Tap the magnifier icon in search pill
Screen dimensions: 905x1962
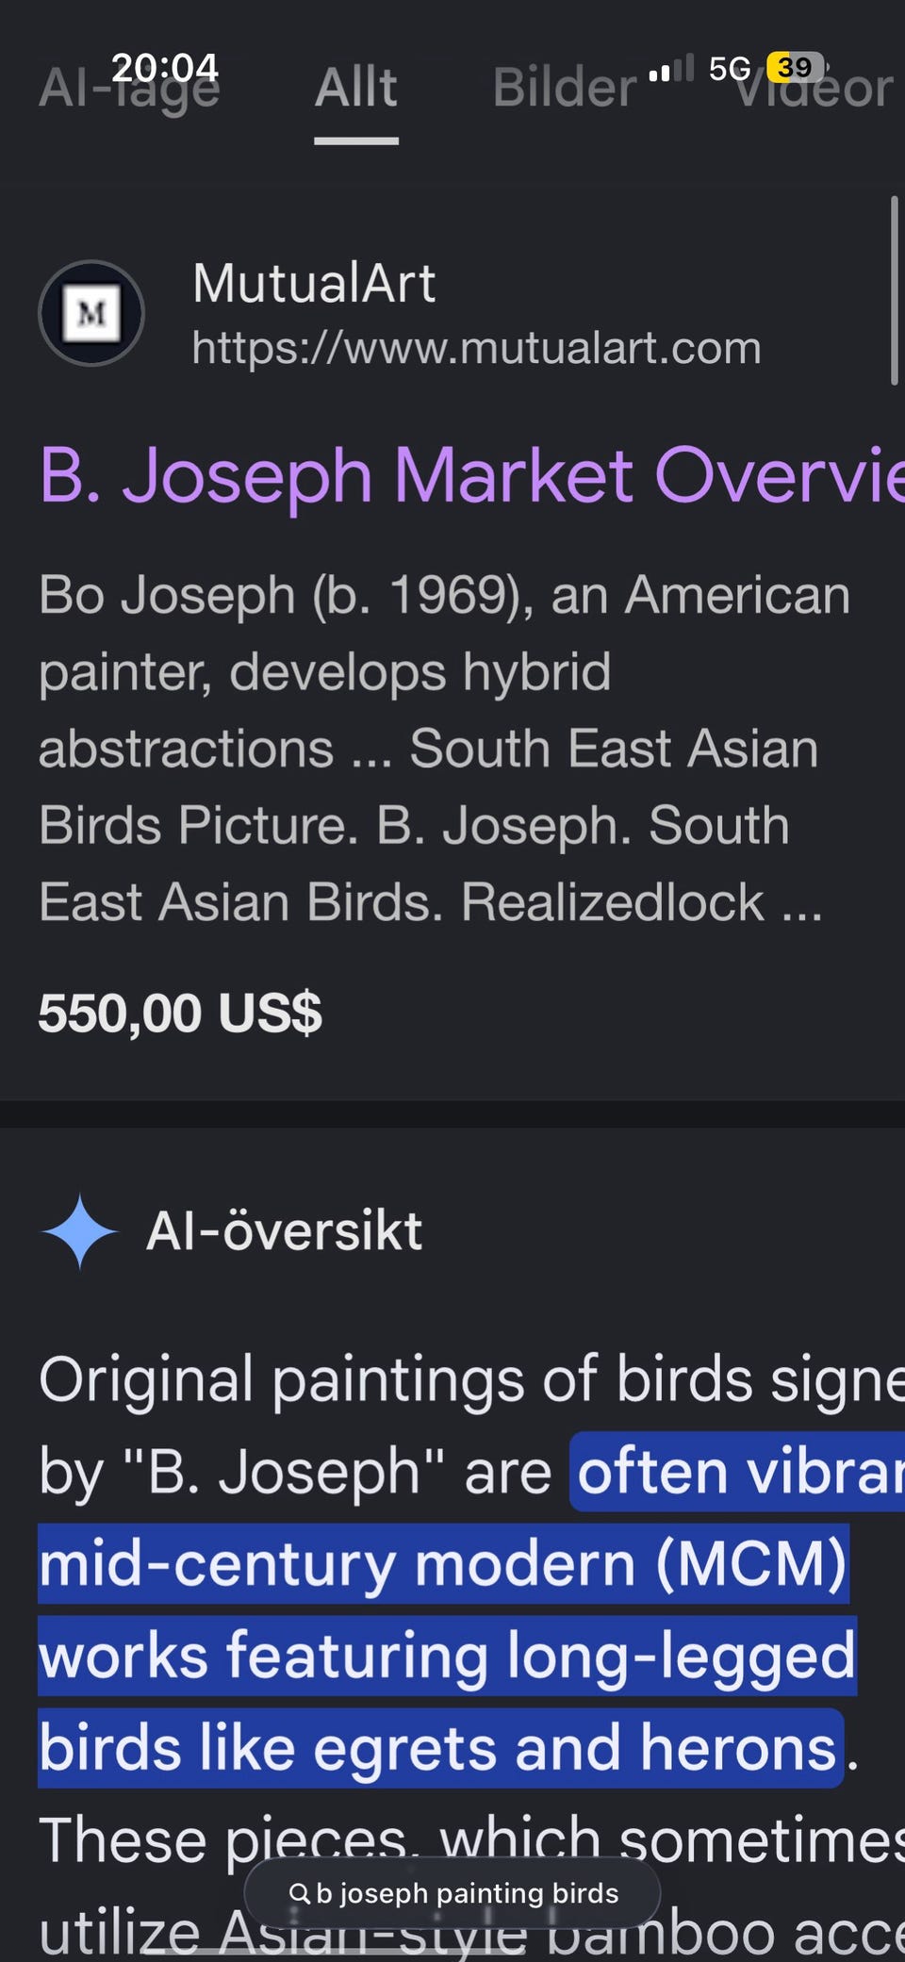(299, 1893)
